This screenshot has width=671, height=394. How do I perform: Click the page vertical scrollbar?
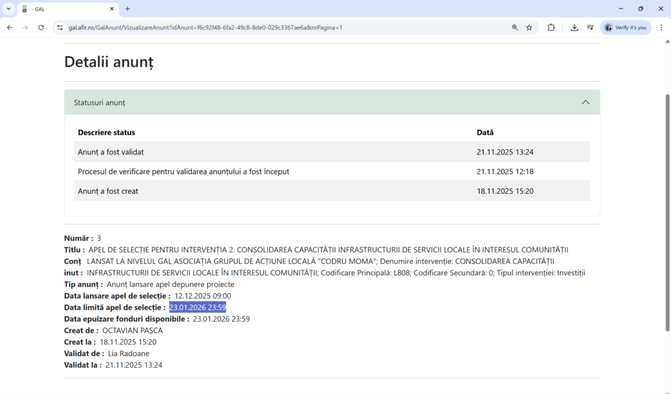667,213
